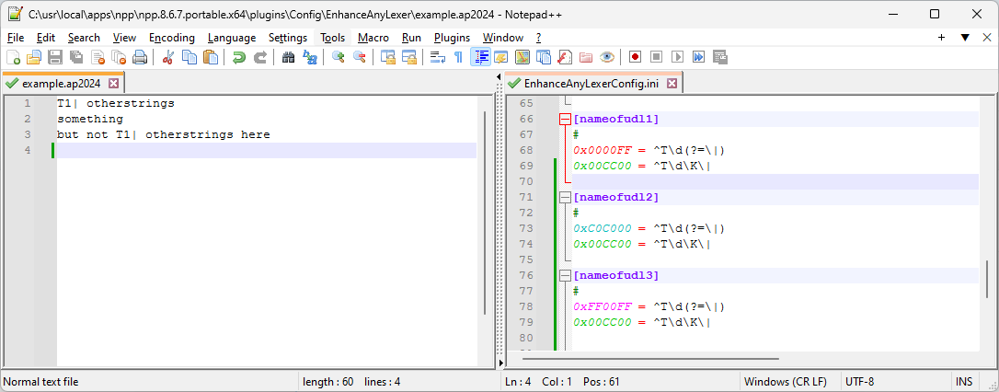
Task: Open the View menu
Action: 124,38
